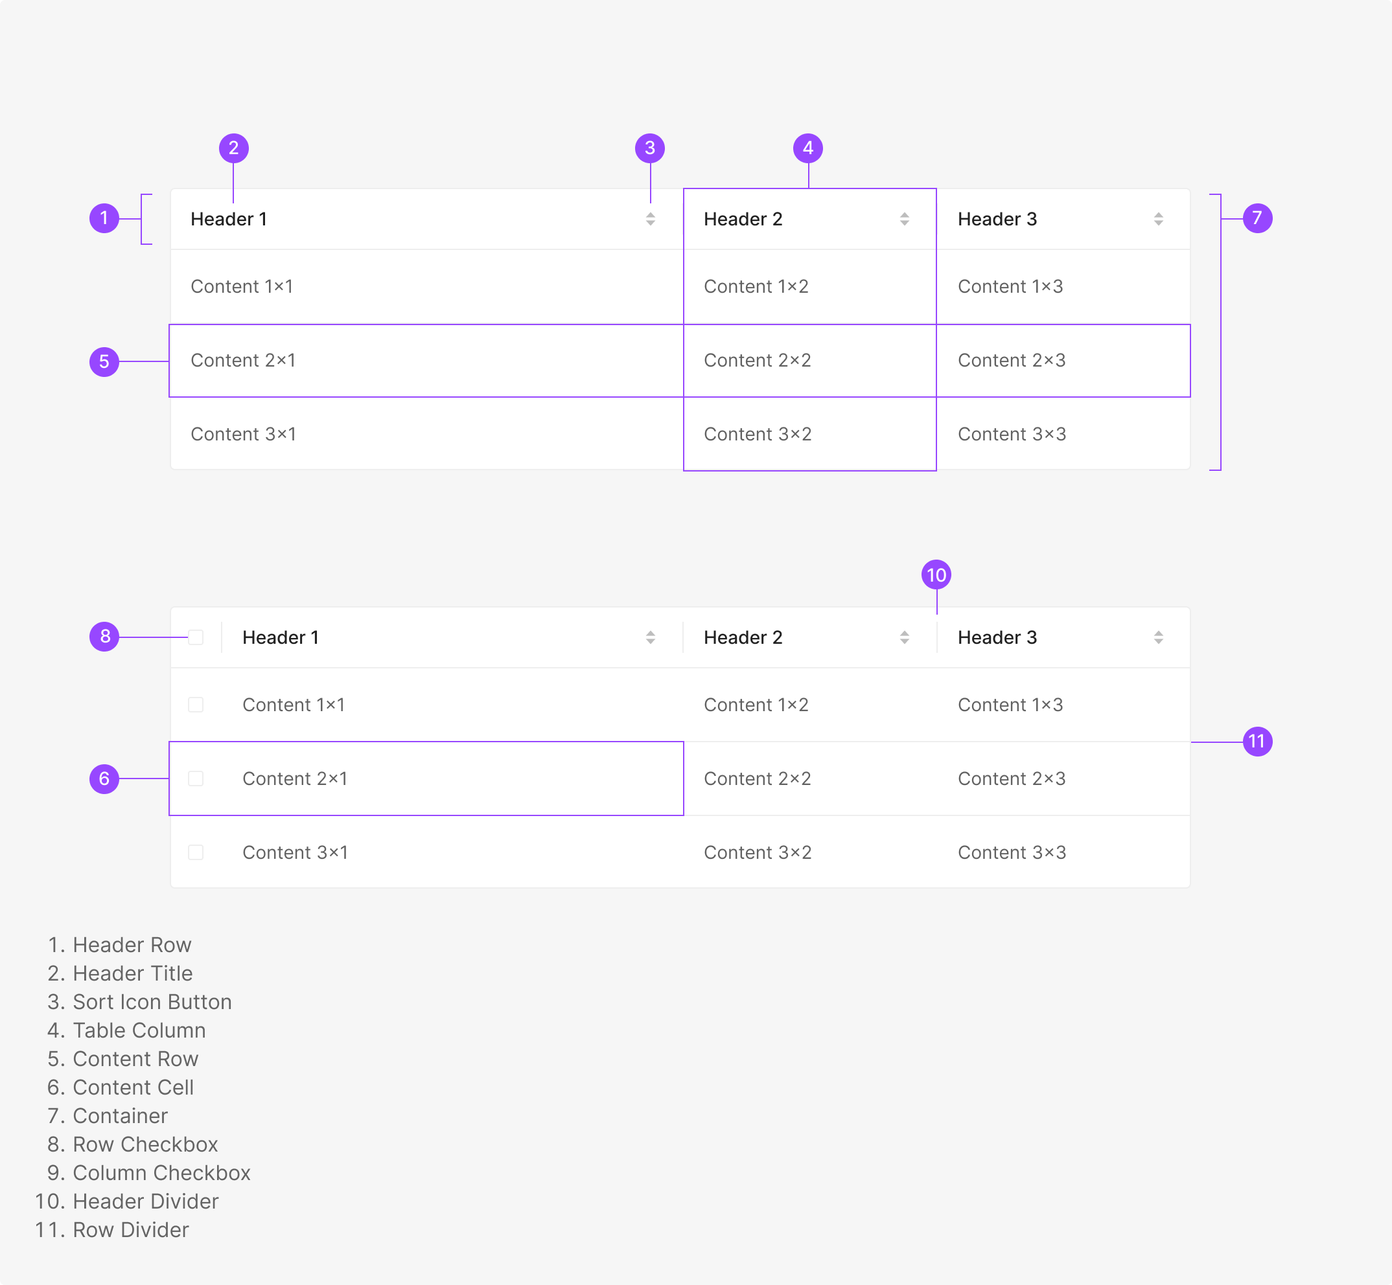Viewport: 1392px width, 1285px height.
Task: Click the 'Sort Icon Button' legend entry
Action: [152, 1002]
